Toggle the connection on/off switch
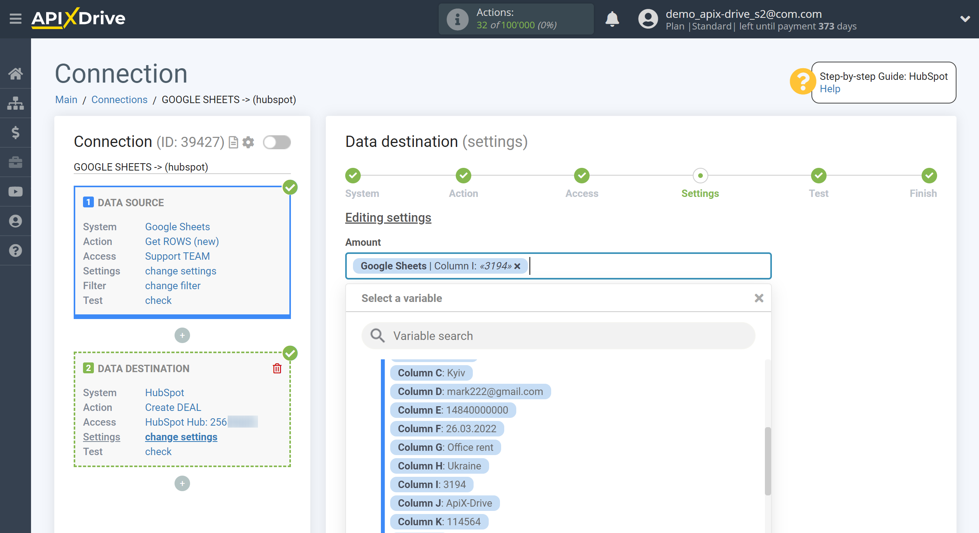Viewport: 979px width, 533px height. click(277, 142)
